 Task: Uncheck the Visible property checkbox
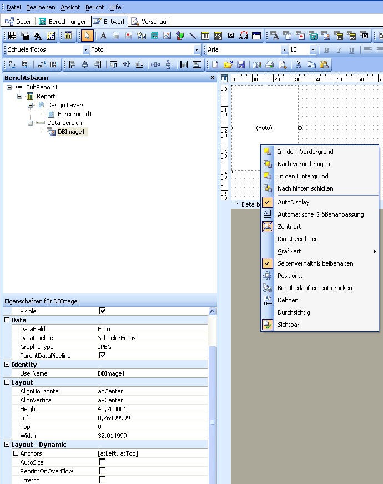tap(102, 311)
